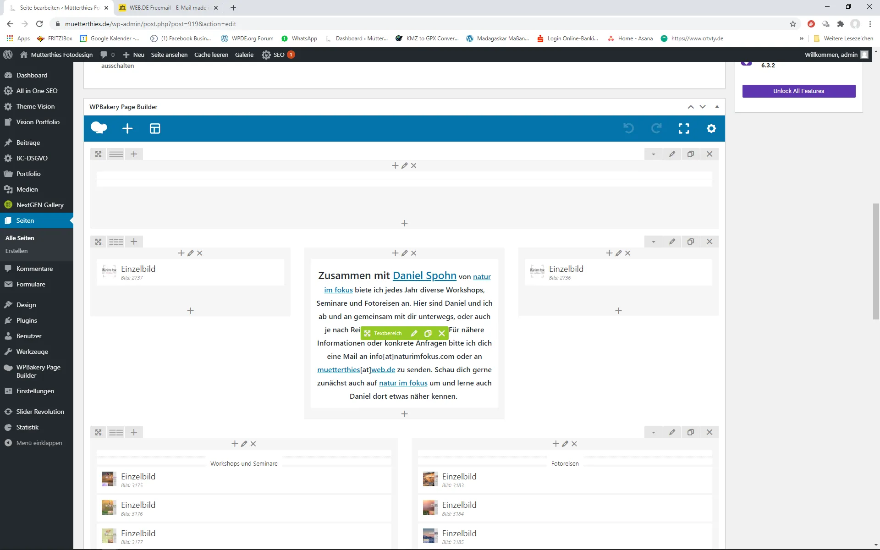Image resolution: width=880 pixels, height=550 pixels.
Task: Open the WPBakery templates icon
Action: click(x=155, y=129)
